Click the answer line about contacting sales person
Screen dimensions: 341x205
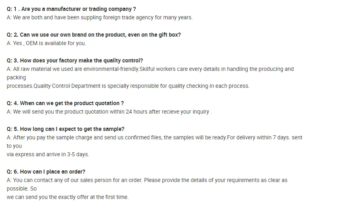[x=147, y=180]
